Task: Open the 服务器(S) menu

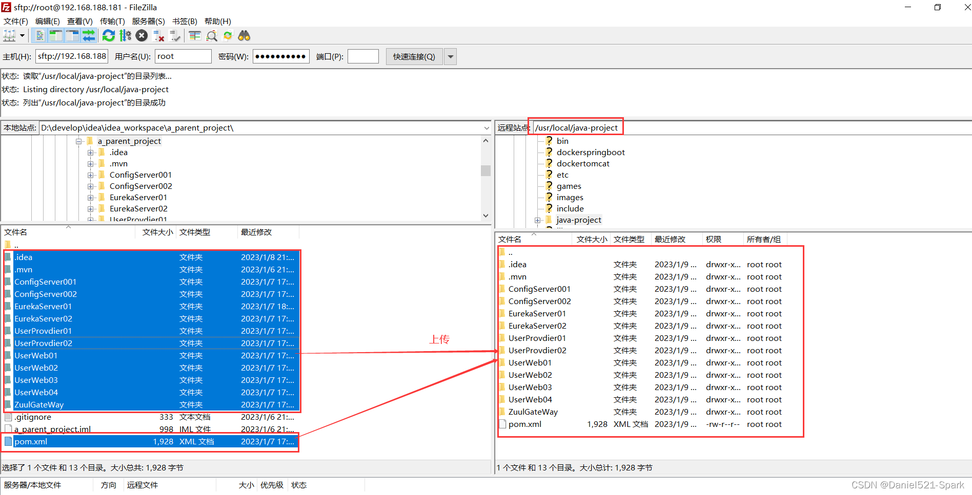Action: coord(149,21)
